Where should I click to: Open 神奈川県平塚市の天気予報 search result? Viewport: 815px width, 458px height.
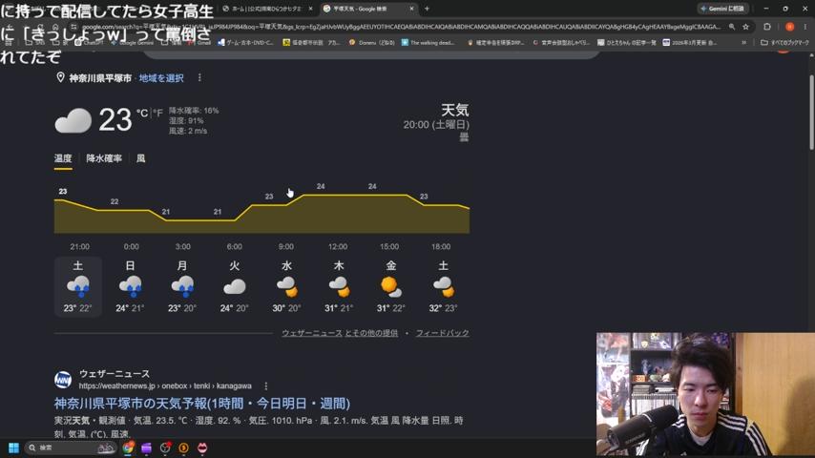(x=202, y=404)
